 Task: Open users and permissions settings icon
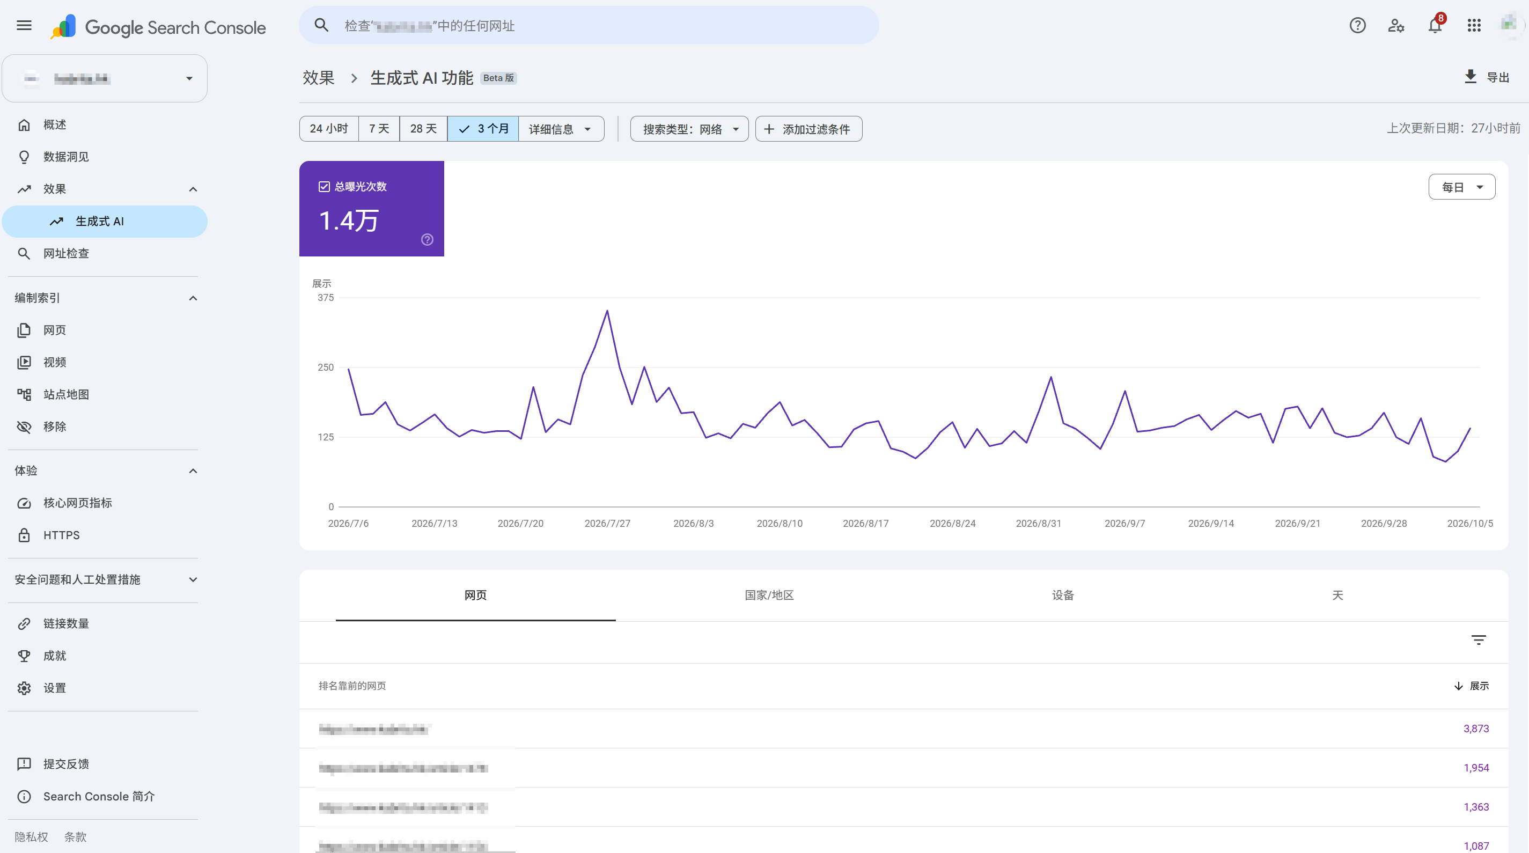[x=1395, y=26]
